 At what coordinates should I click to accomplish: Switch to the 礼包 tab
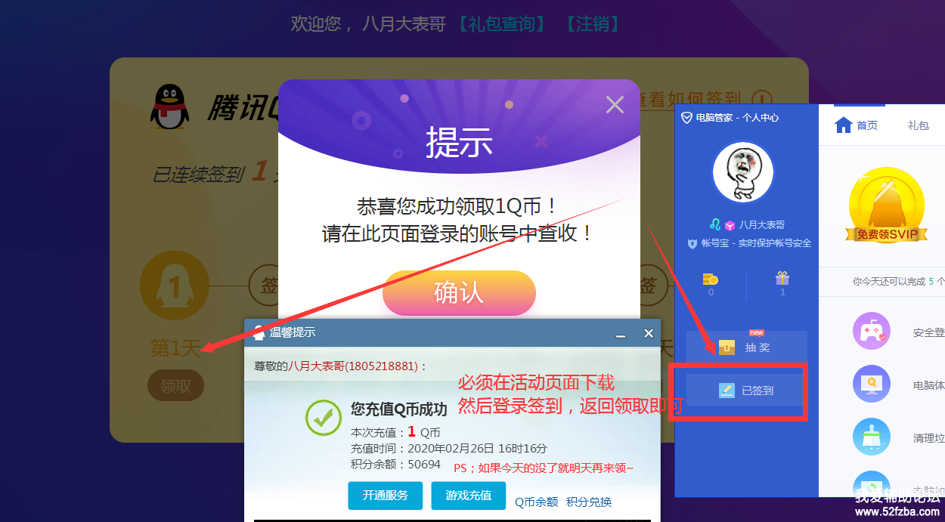tap(918, 125)
